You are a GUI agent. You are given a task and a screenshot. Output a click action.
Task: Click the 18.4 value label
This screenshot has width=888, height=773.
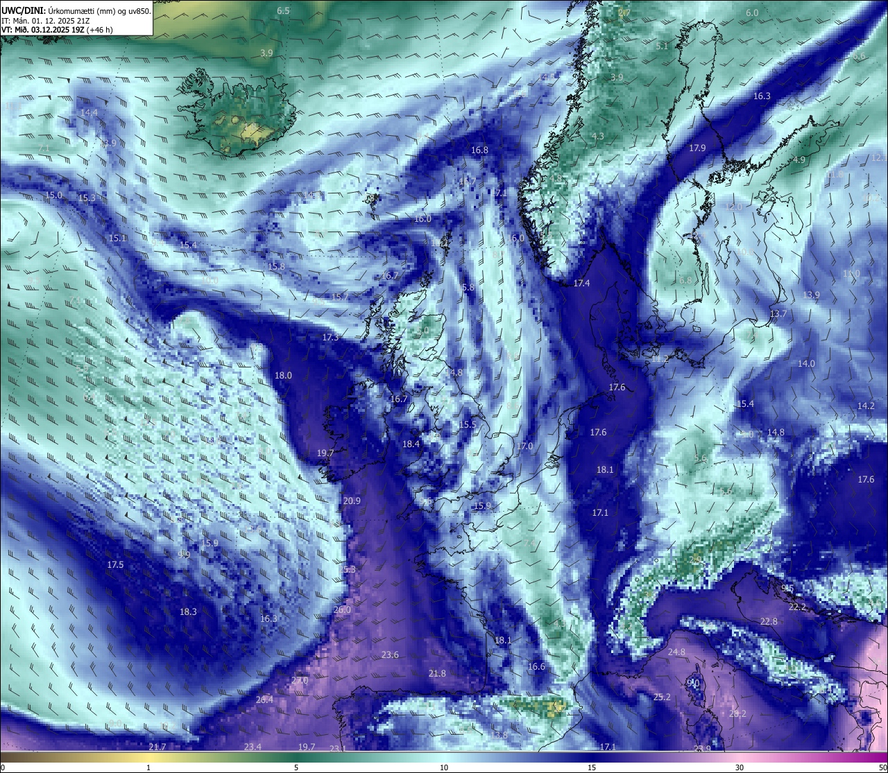point(411,444)
